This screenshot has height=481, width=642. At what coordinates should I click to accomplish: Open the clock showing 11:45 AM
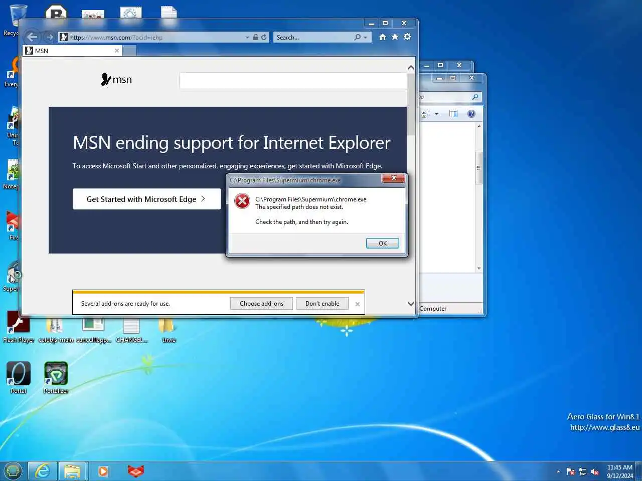point(620,471)
